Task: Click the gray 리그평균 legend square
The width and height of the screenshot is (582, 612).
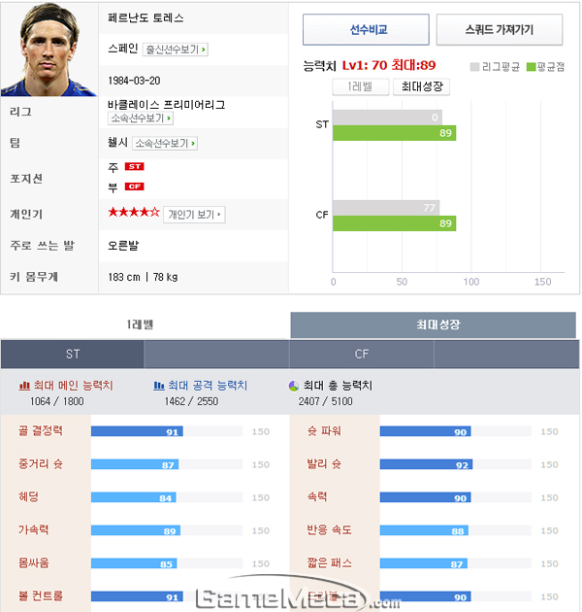Action: tap(474, 67)
